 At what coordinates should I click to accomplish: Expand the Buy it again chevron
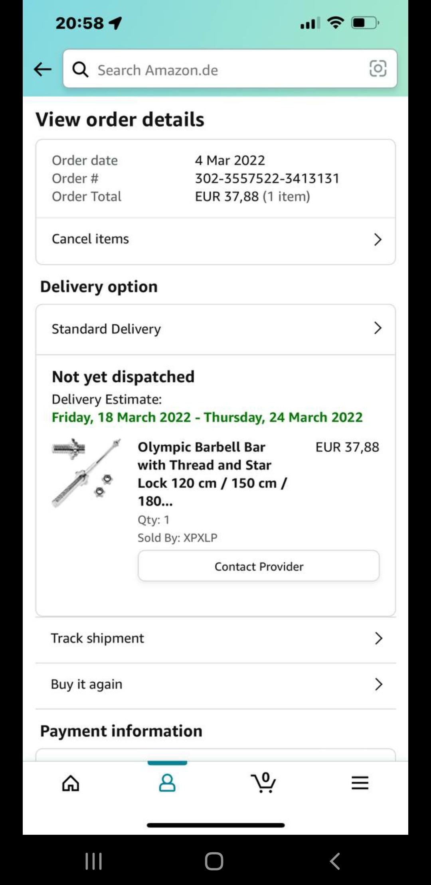[x=378, y=684]
